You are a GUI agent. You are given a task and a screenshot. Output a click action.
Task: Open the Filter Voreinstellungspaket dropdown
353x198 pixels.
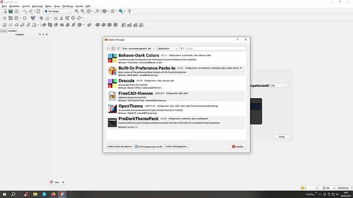click(x=139, y=49)
